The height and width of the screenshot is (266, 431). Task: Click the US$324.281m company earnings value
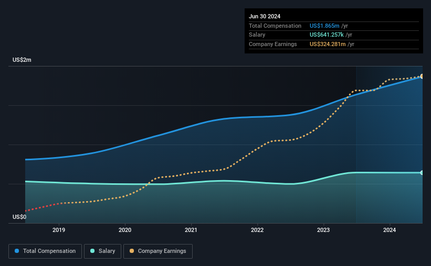(328, 44)
